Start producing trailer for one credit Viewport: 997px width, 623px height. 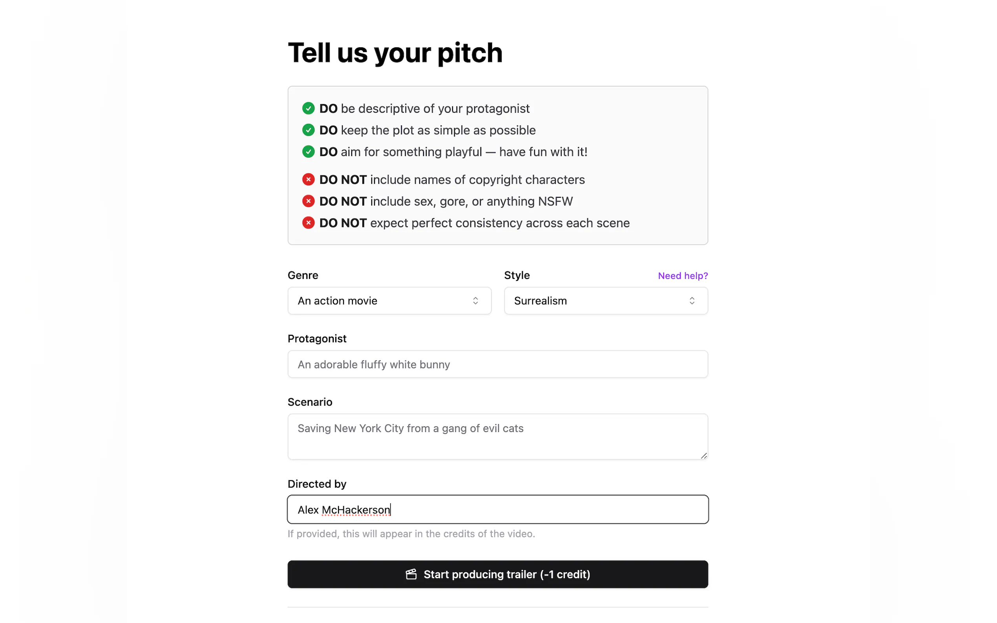click(x=498, y=574)
